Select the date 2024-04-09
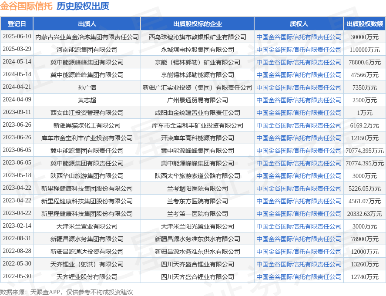Screen dimensions: 386x296 click(17, 100)
